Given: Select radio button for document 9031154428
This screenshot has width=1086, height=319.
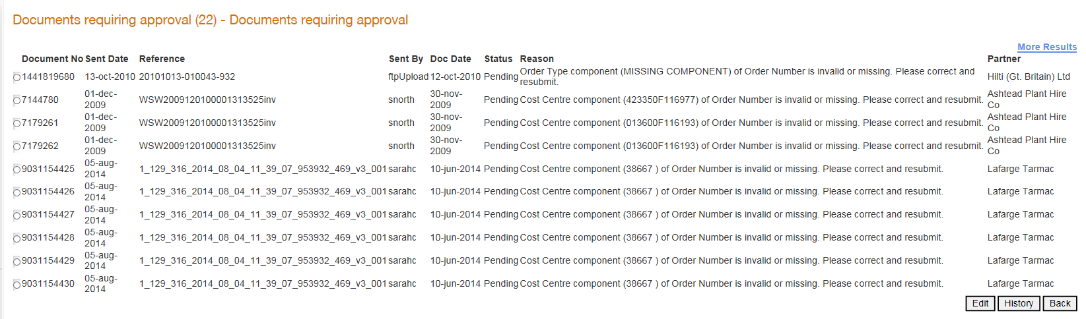Looking at the screenshot, I should coord(17,239).
